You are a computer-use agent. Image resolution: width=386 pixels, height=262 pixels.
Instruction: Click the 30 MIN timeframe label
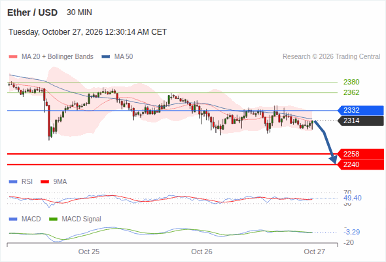pyautogui.click(x=79, y=12)
